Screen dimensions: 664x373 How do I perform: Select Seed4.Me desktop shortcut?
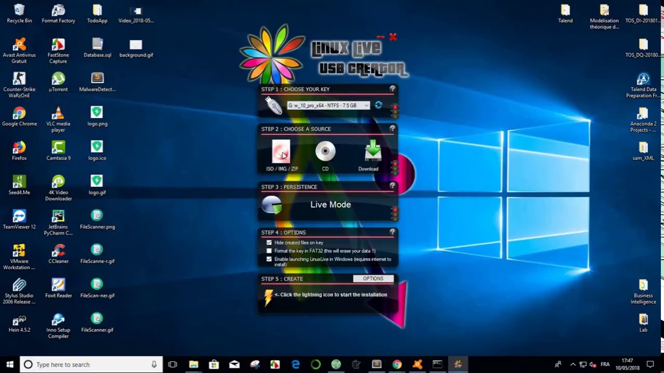[x=19, y=185]
